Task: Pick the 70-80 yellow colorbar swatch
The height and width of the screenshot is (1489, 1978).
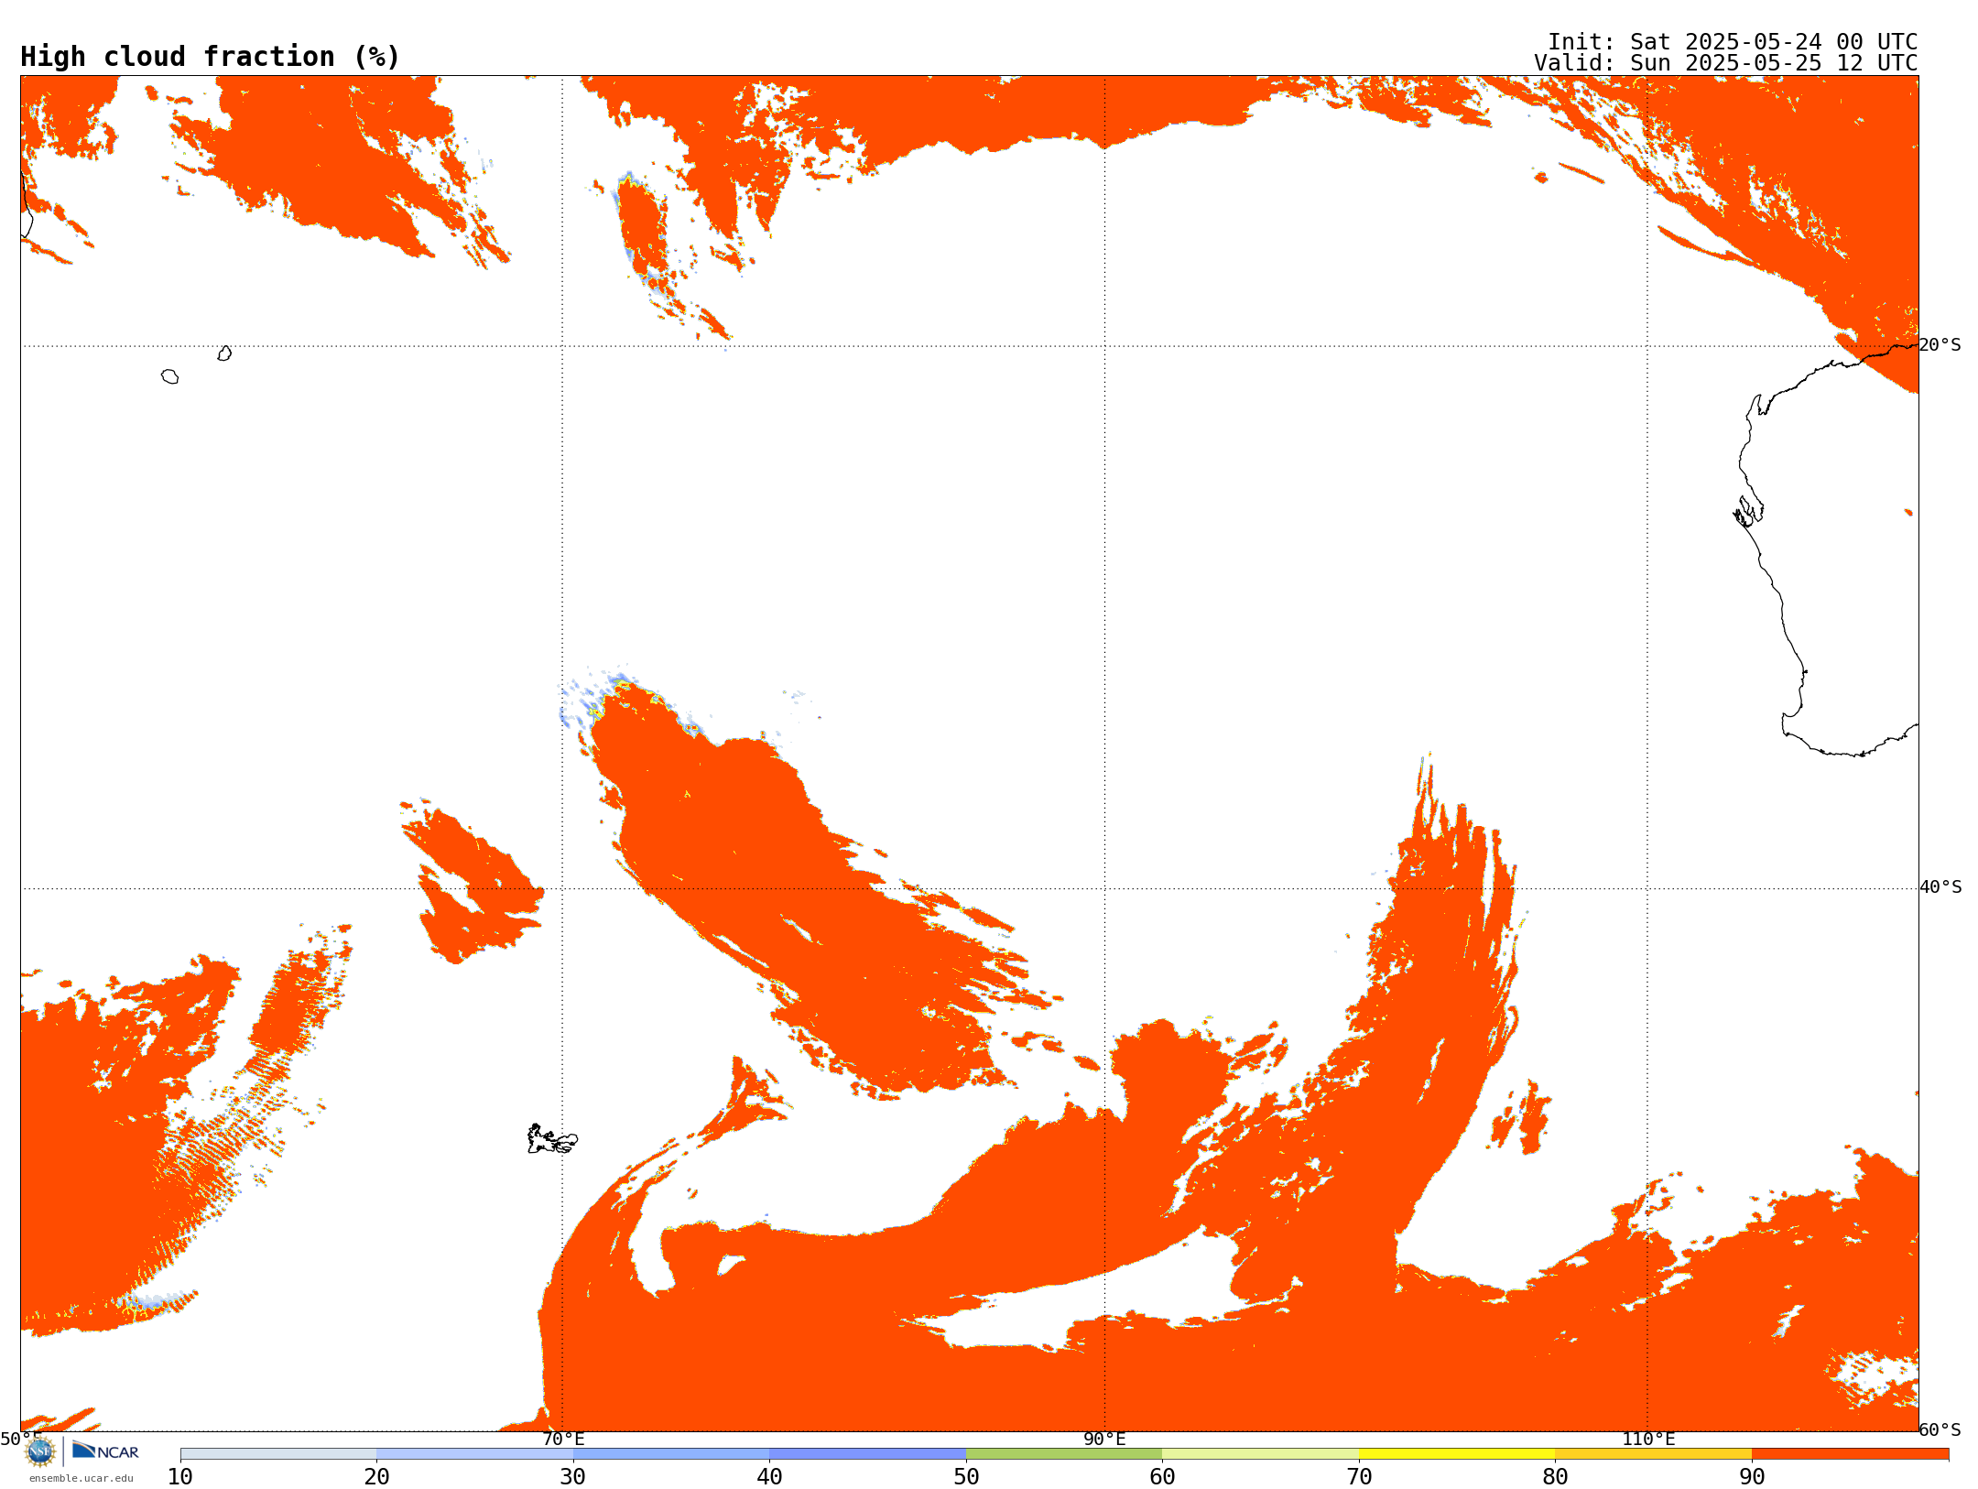Action: (x=1457, y=1454)
